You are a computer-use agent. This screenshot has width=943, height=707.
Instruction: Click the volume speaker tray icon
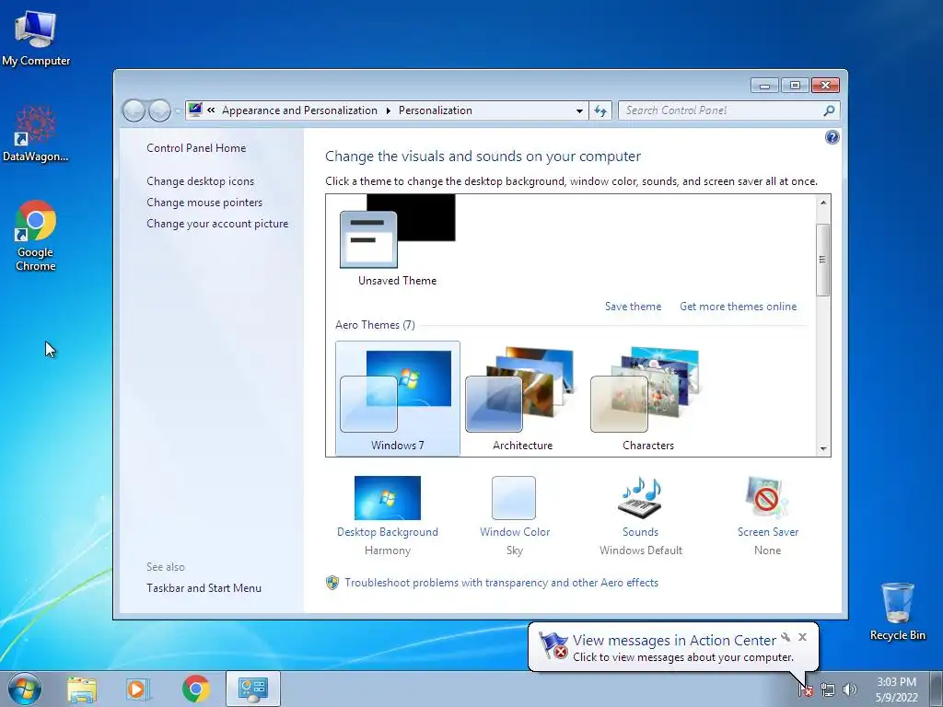pos(849,690)
